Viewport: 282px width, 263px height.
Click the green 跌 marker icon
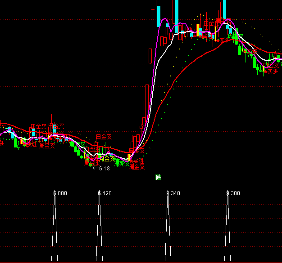click(x=159, y=177)
